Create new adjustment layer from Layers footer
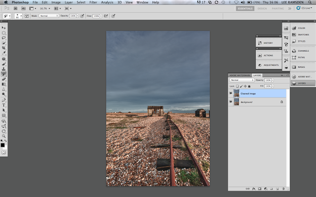 coord(266,189)
